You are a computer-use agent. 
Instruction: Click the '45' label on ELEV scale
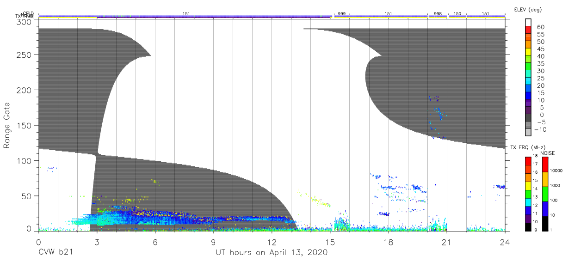pos(540,49)
